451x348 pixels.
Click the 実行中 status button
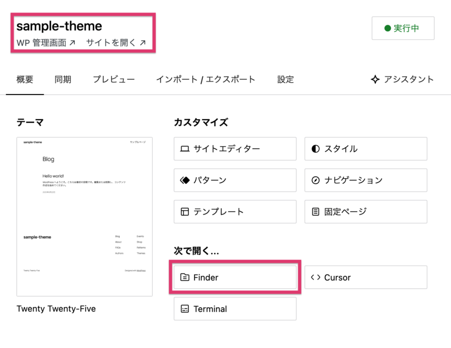pos(403,28)
